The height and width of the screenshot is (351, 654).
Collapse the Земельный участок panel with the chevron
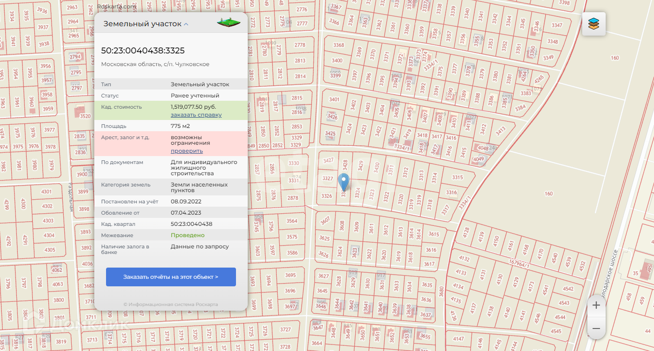tap(186, 24)
